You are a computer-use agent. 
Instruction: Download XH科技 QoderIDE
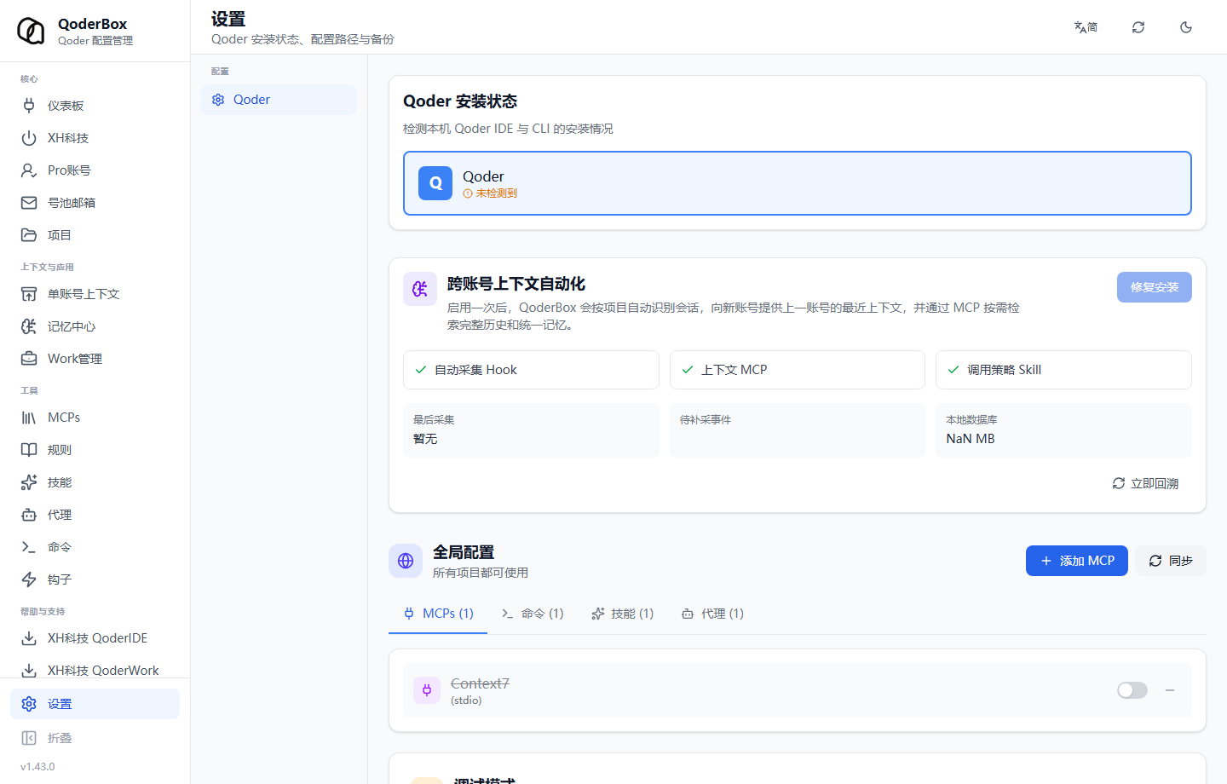[95, 638]
